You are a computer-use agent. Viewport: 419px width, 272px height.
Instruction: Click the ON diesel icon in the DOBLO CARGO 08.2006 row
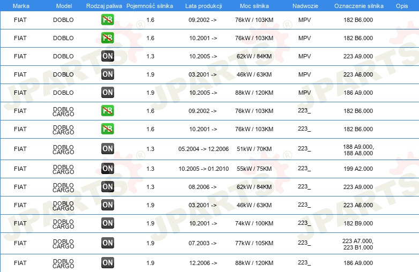pyautogui.click(x=107, y=186)
